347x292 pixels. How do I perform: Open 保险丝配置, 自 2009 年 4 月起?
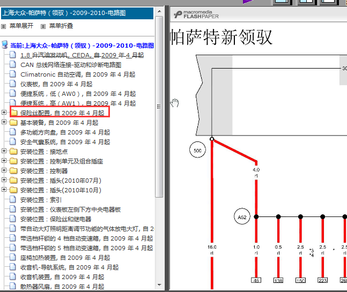click(62, 113)
